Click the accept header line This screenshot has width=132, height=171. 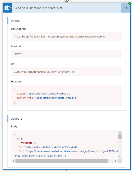43,94
